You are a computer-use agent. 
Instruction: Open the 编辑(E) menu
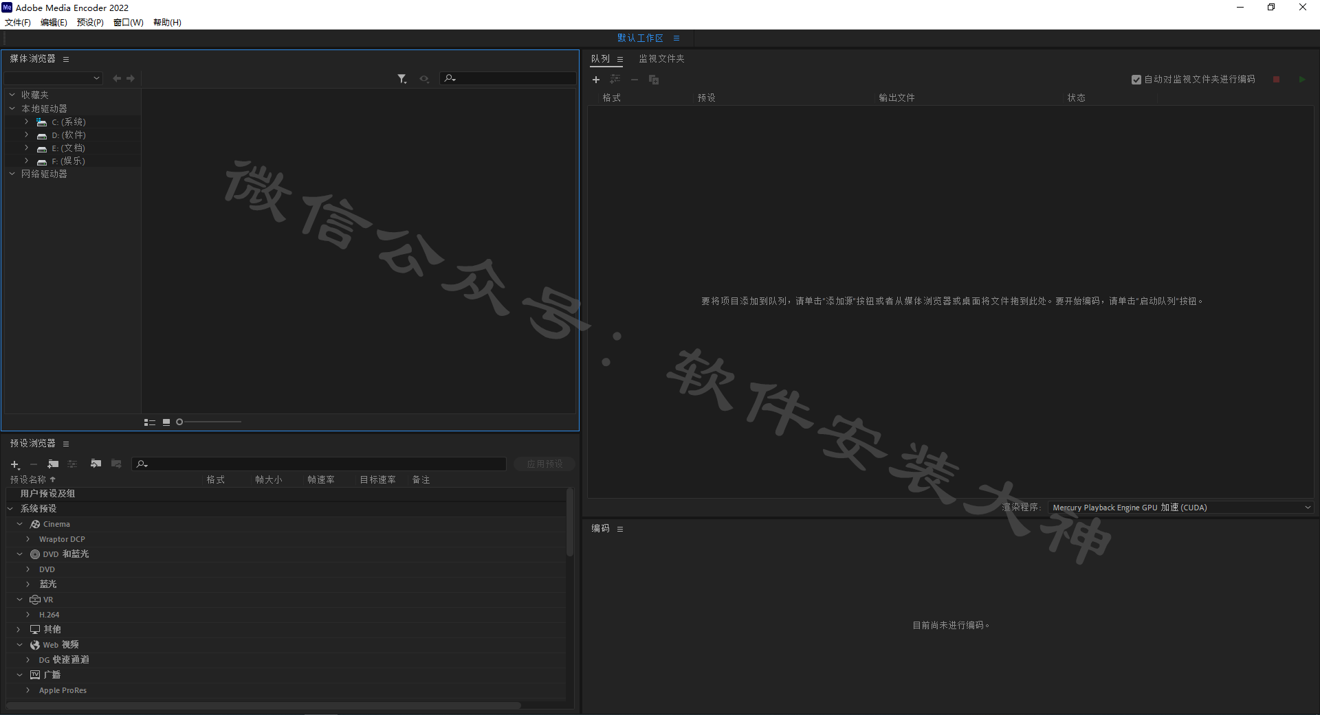click(x=54, y=23)
